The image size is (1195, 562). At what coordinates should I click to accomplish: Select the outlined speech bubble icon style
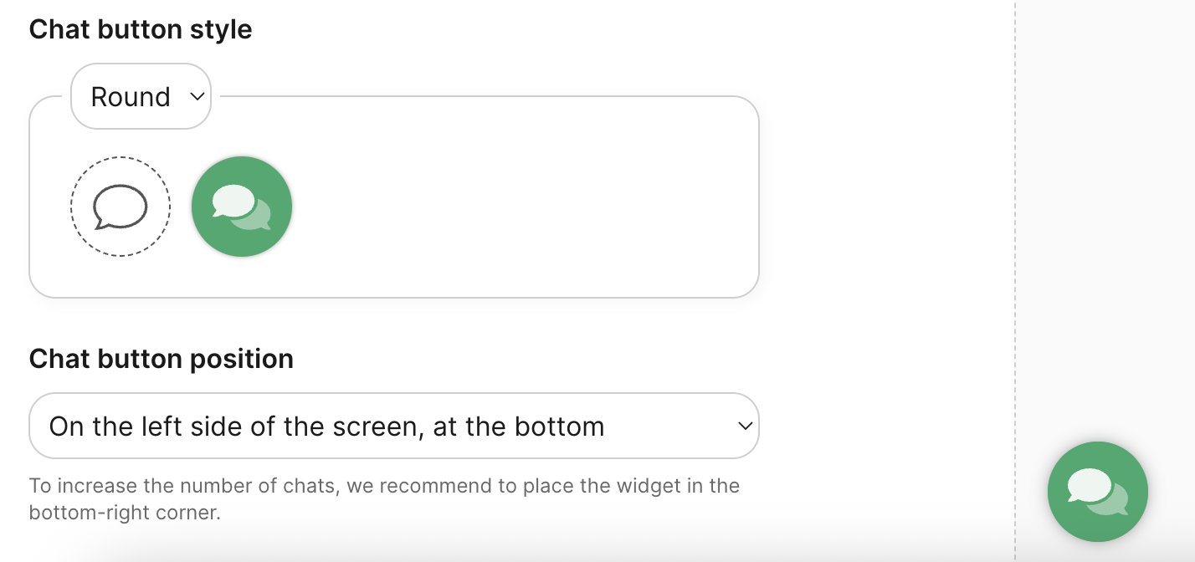(120, 207)
